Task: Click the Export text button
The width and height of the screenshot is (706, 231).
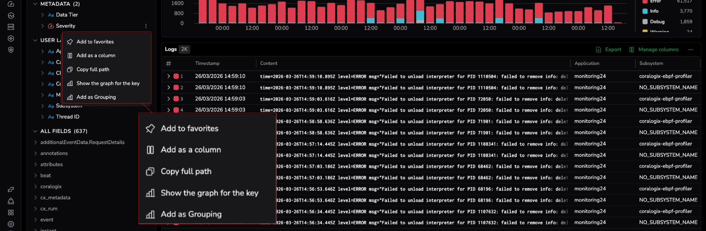Action: pyautogui.click(x=613, y=50)
